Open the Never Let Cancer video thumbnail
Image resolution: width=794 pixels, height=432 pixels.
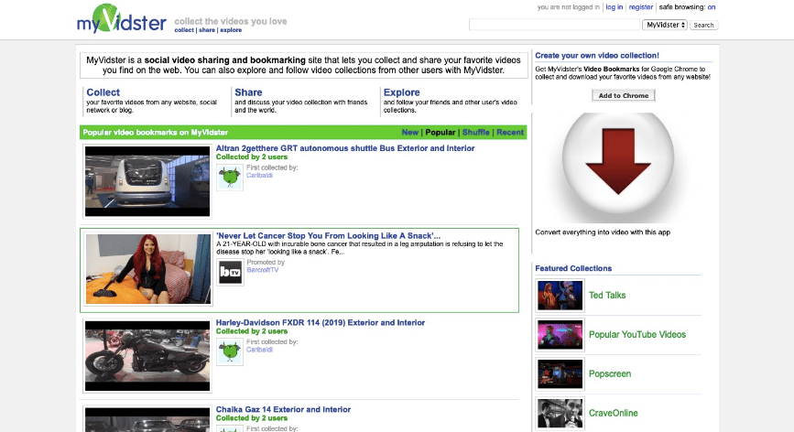click(147, 268)
